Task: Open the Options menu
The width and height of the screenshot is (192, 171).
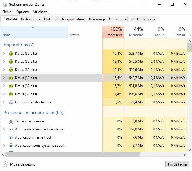Action: coord(23,12)
